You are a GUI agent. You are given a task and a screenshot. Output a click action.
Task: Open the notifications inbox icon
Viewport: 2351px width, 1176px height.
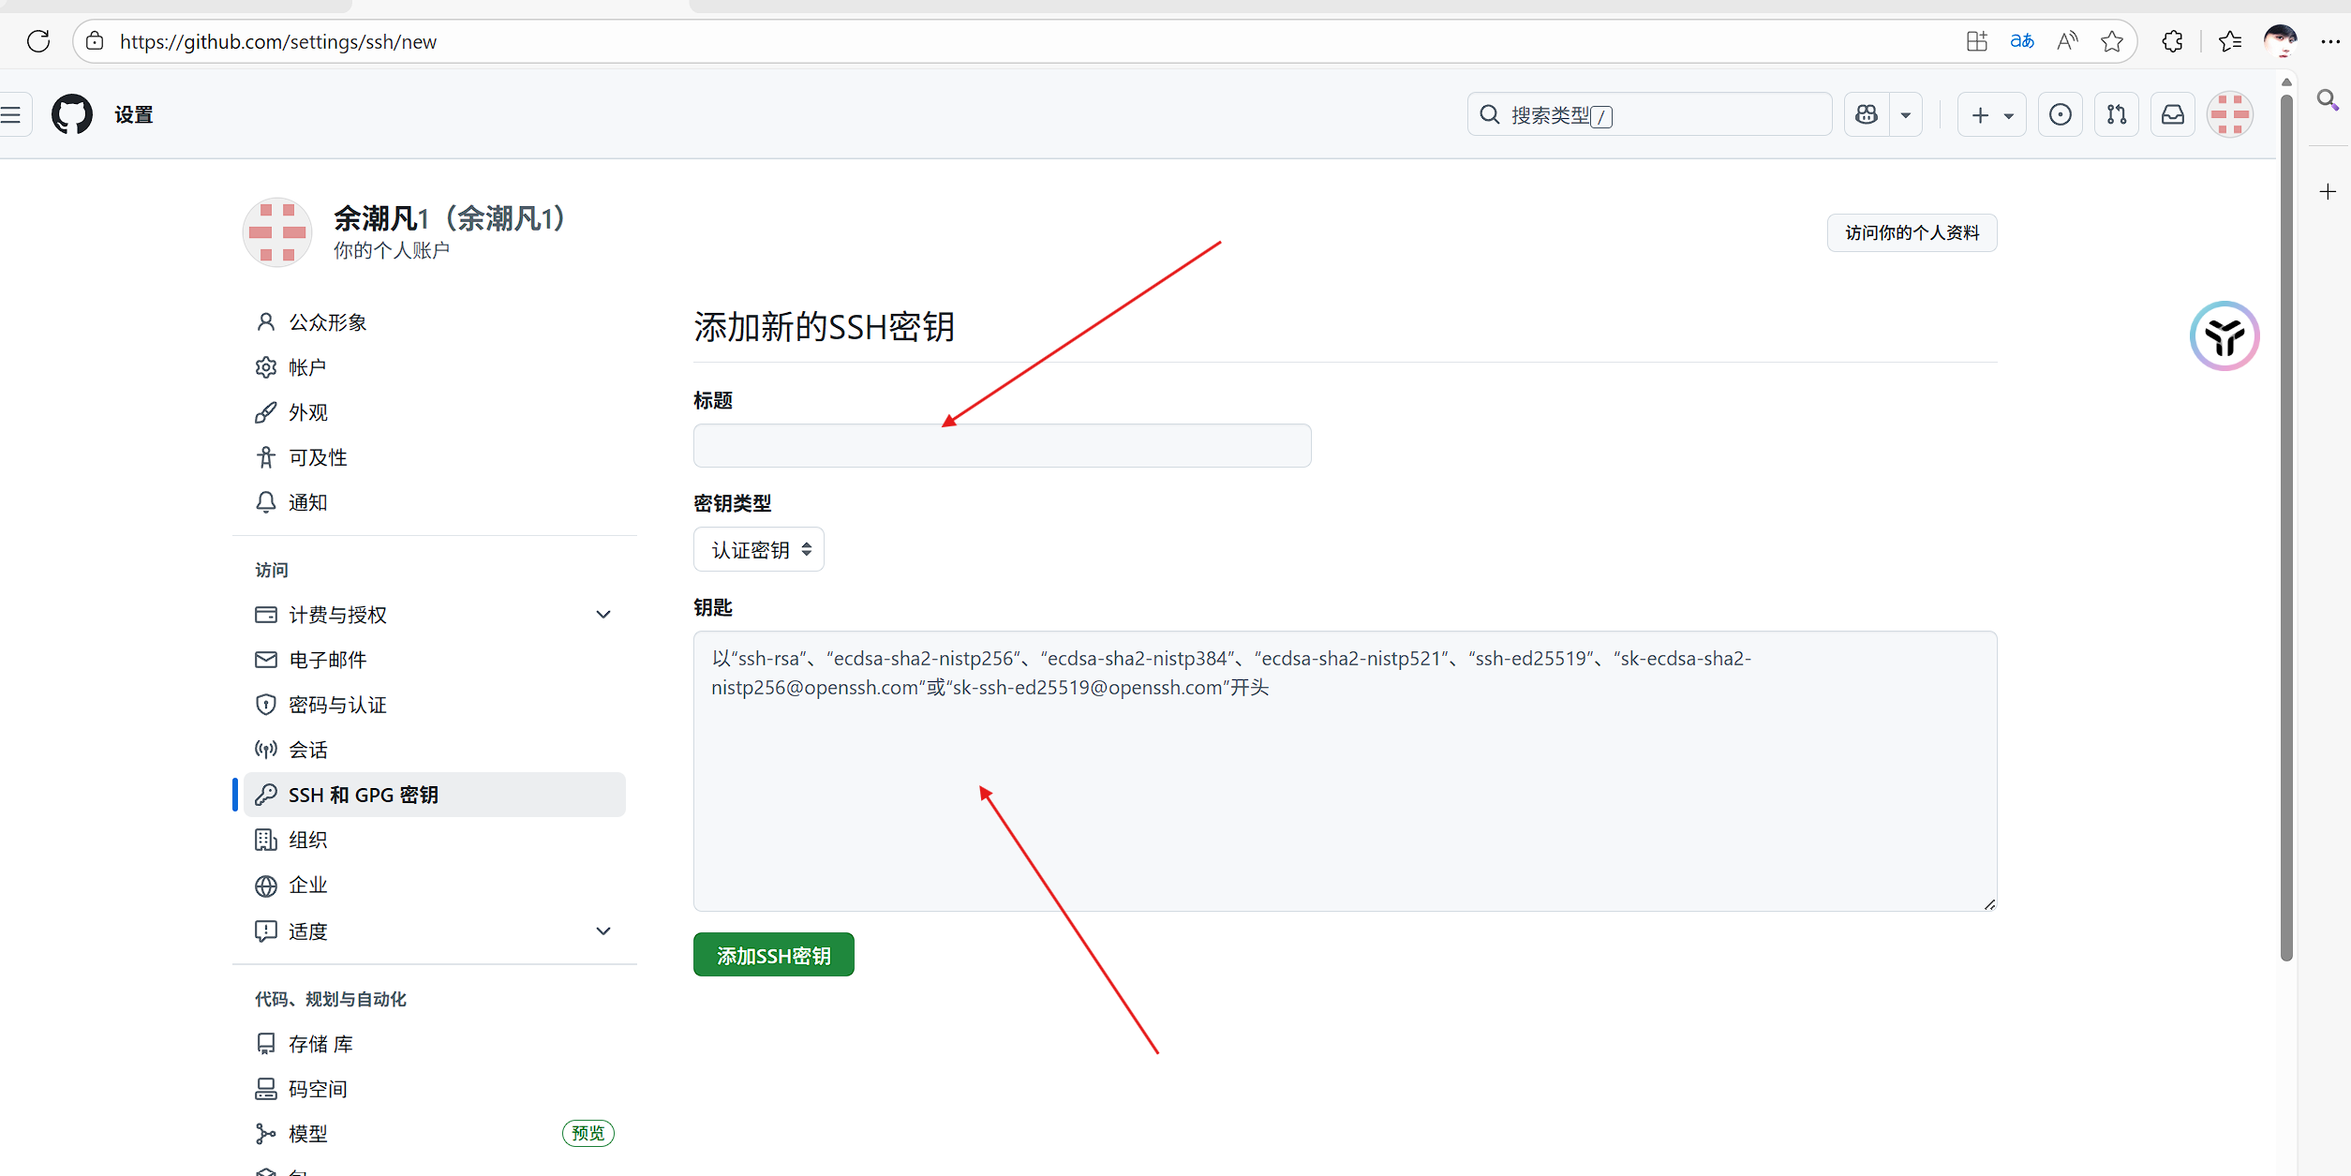pyautogui.click(x=2173, y=113)
